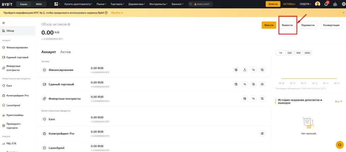Toggle balance visibility eye next to Обзор активов
Screen dimensions: 346x152
pyautogui.click(x=69, y=24)
